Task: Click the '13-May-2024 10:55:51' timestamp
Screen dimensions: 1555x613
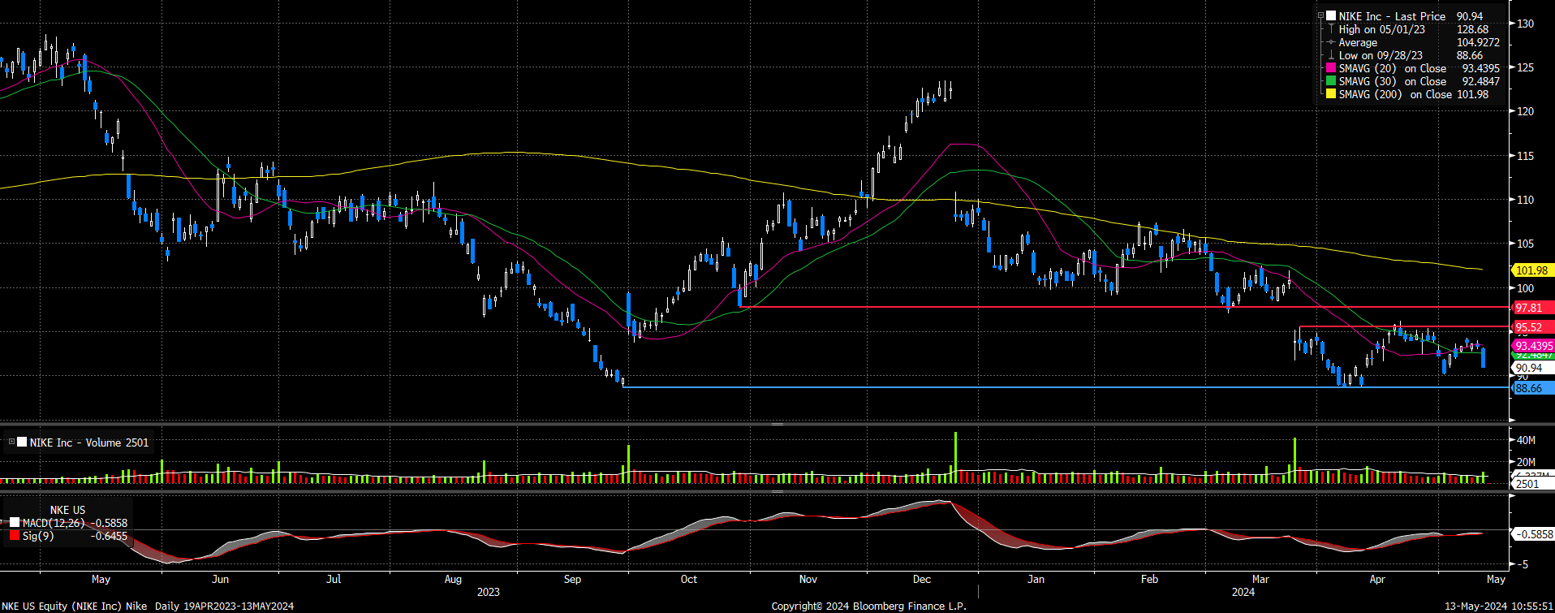Action: tap(1498, 606)
